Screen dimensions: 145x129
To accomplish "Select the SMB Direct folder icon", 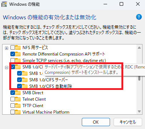I will point(18,93).
